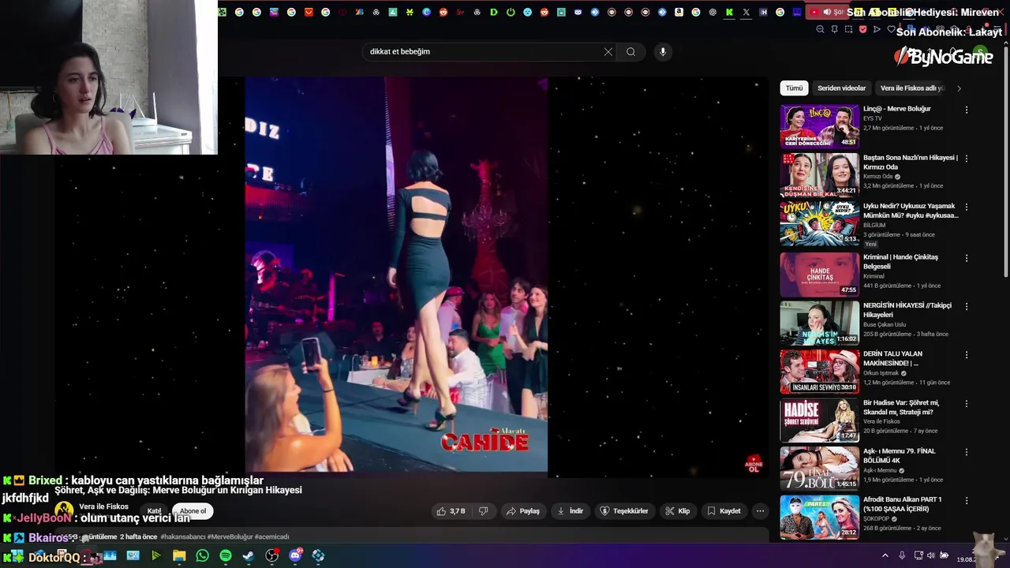Open the Afrodit Banu Alkan PART 1 thumbnail

coord(819,518)
